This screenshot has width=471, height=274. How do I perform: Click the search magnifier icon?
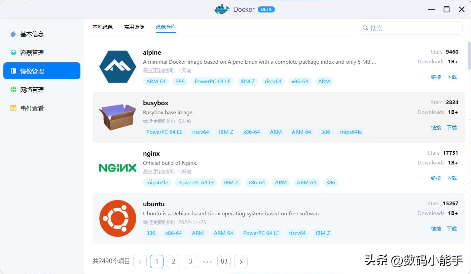(x=365, y=28)
